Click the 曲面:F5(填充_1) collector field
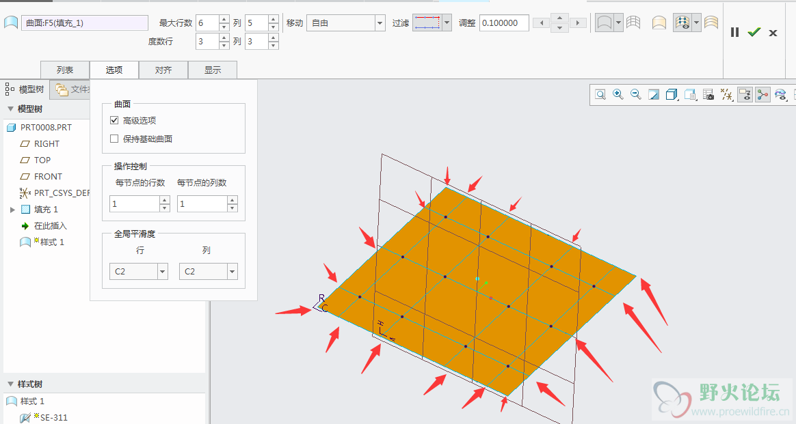The image size is (796, 424). [x=85, y=23]
